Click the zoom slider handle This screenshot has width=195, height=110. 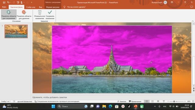174,101
